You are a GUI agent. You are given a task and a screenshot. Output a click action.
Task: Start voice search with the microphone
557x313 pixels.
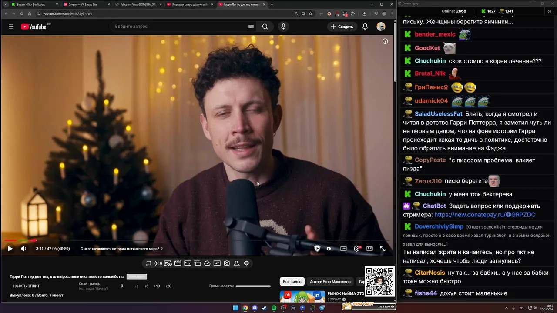pyautogui.click(x=283, y=27)
